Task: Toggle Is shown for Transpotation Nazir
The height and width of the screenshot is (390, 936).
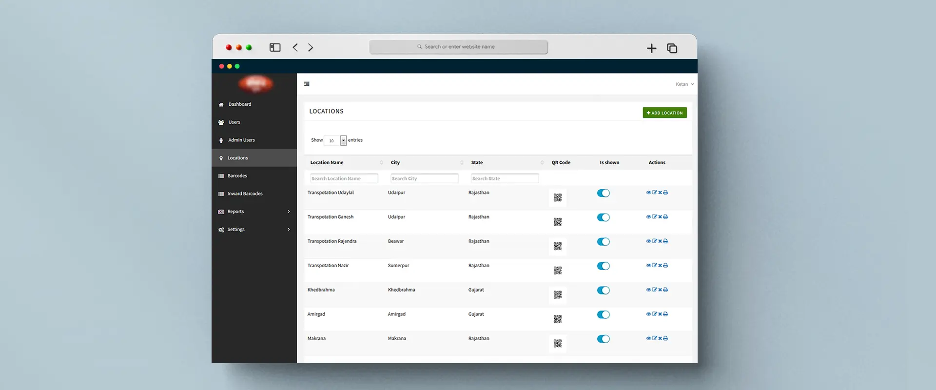Action: (x=604, y=266)
